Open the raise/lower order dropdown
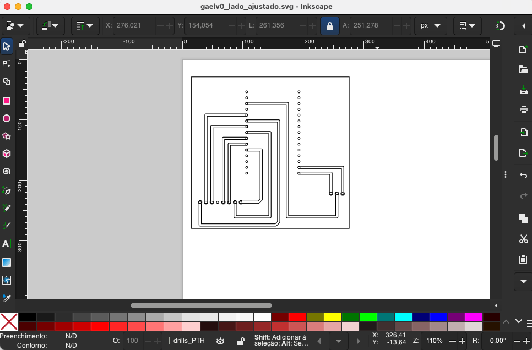Image resolution: width=532 pixels, height=350 pixels. (85, 26)
